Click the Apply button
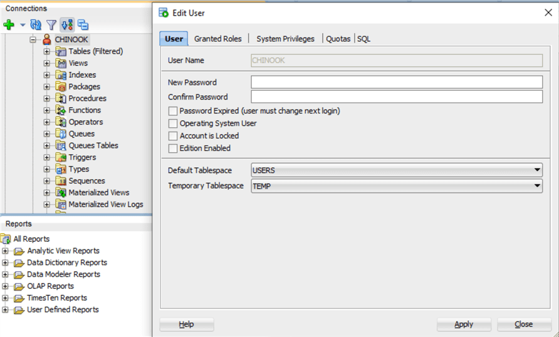Viewport: 559px width, 337px height. (464, 324)
